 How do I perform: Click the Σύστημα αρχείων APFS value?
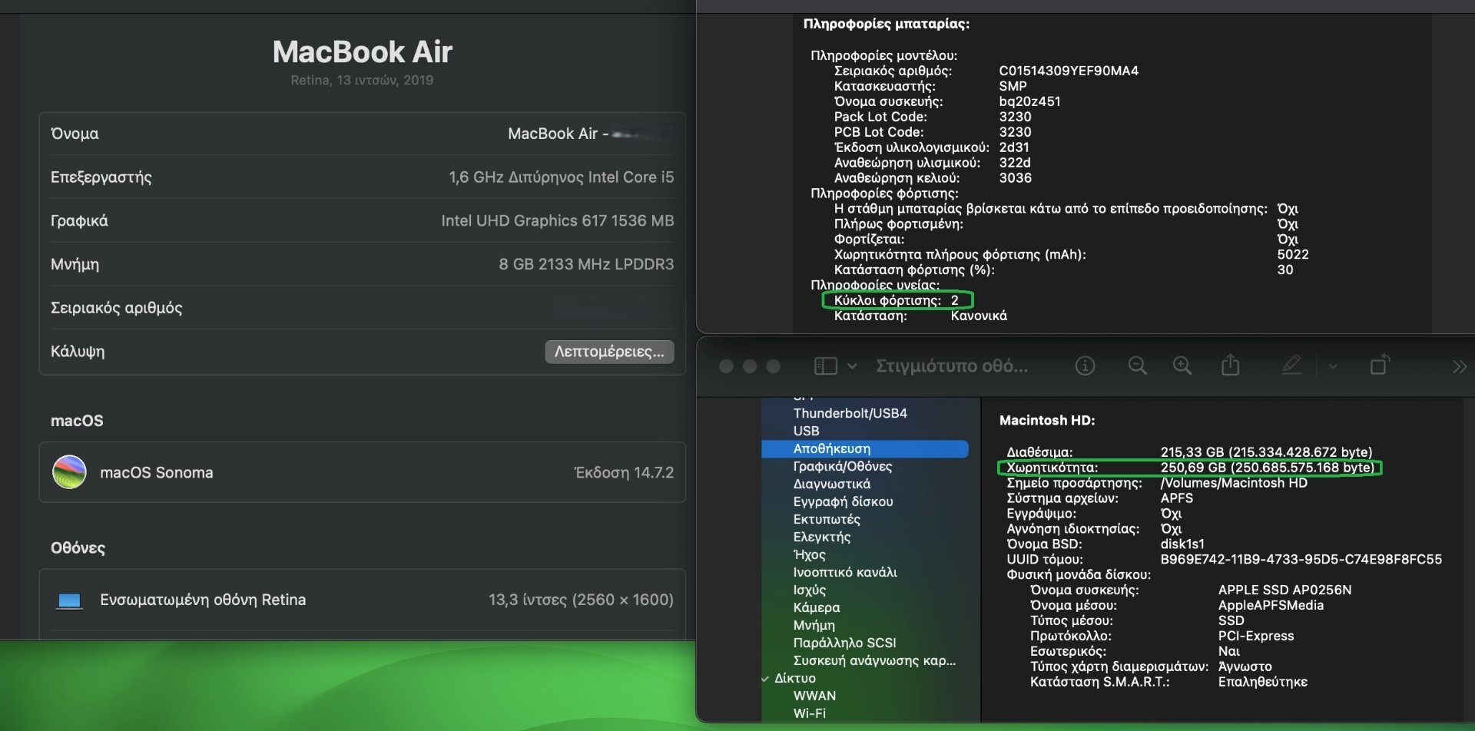(x=1176, y=498)
